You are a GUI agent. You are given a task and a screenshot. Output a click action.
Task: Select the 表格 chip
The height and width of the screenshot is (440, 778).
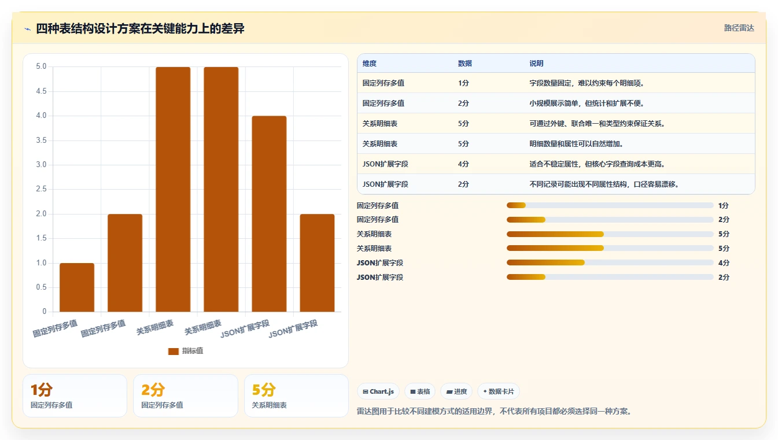[x=420, y=391]
